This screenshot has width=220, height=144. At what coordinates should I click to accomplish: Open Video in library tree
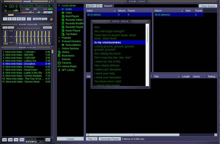tap(69, 13)
